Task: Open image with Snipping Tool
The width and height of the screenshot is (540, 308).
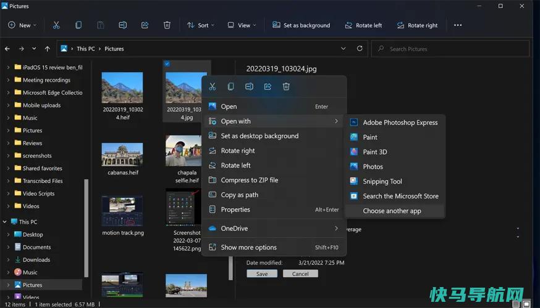Action: [395, 181]
